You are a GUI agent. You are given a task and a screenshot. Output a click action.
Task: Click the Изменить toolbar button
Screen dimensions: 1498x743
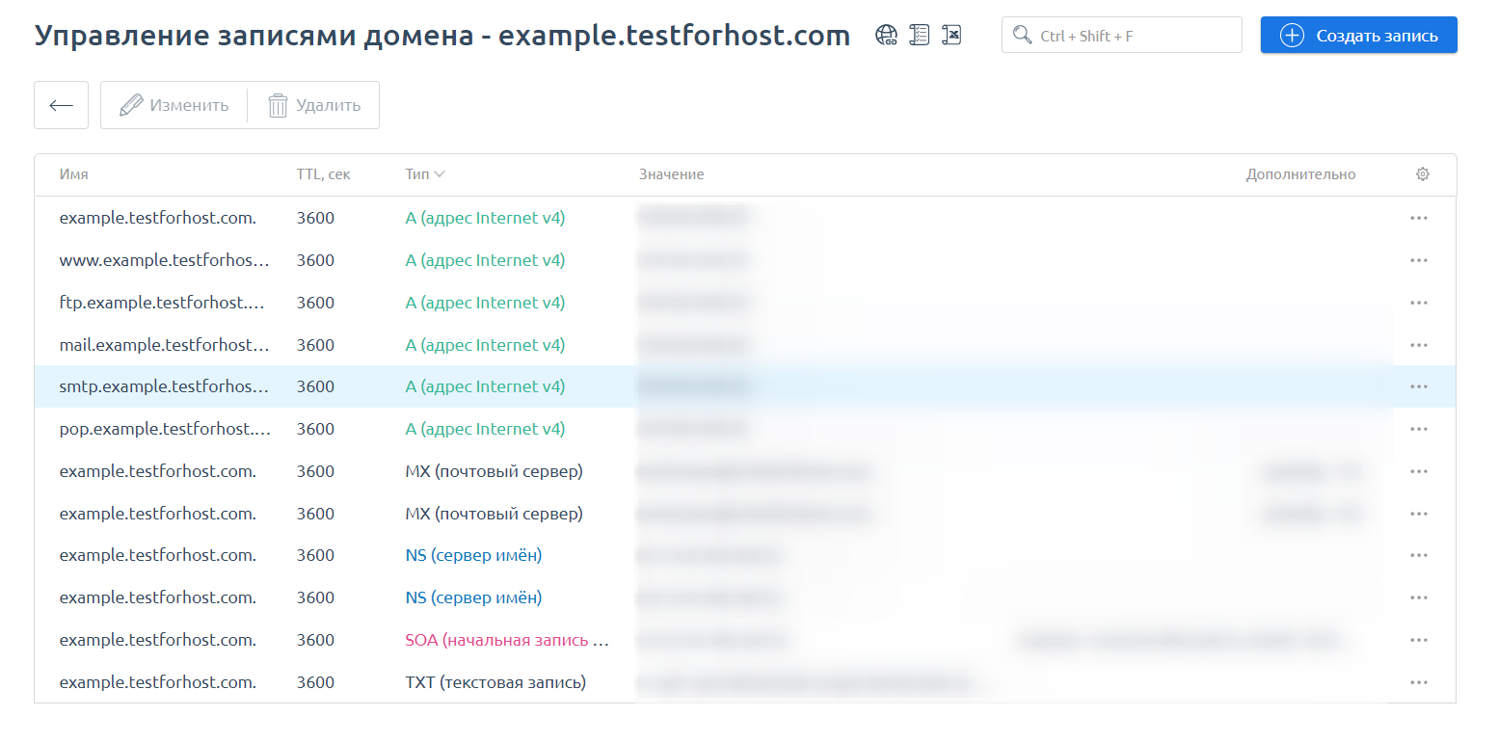174,105
